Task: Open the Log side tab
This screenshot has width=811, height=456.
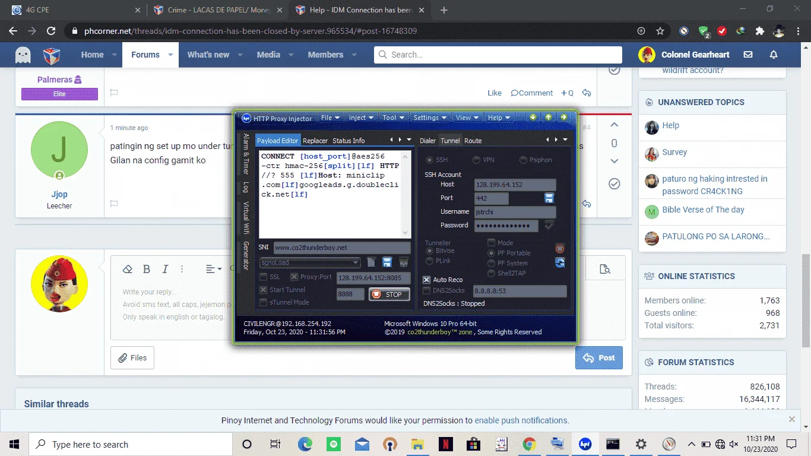Action: point(246,188)
